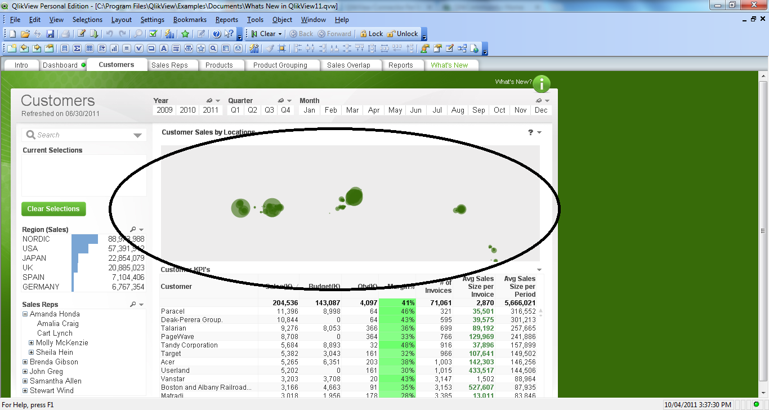
Task: Open the Clear dropdown arrow
Action: coord(280,34)
